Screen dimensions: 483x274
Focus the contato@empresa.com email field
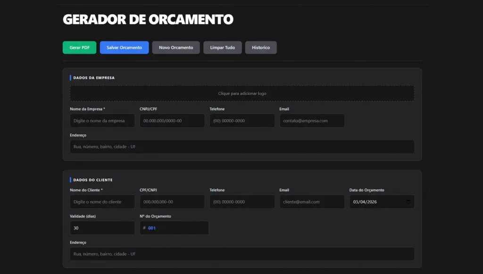tap(312, 121)
